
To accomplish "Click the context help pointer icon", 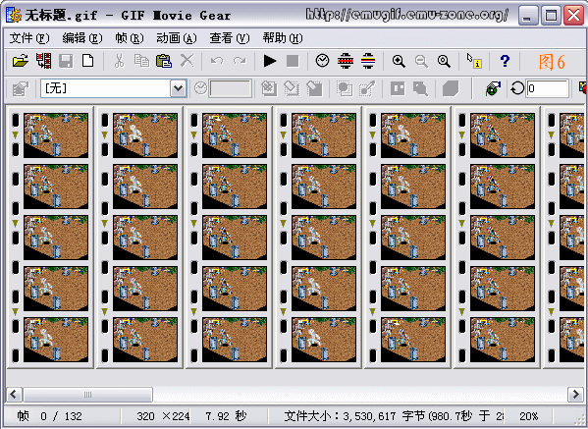I will pyautogui.click(x=474, y=61).
